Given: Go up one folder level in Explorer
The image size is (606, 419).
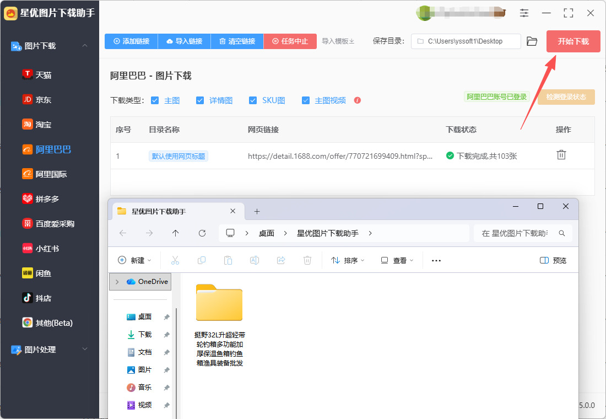Looking at the screenshot, I should 176,233.
